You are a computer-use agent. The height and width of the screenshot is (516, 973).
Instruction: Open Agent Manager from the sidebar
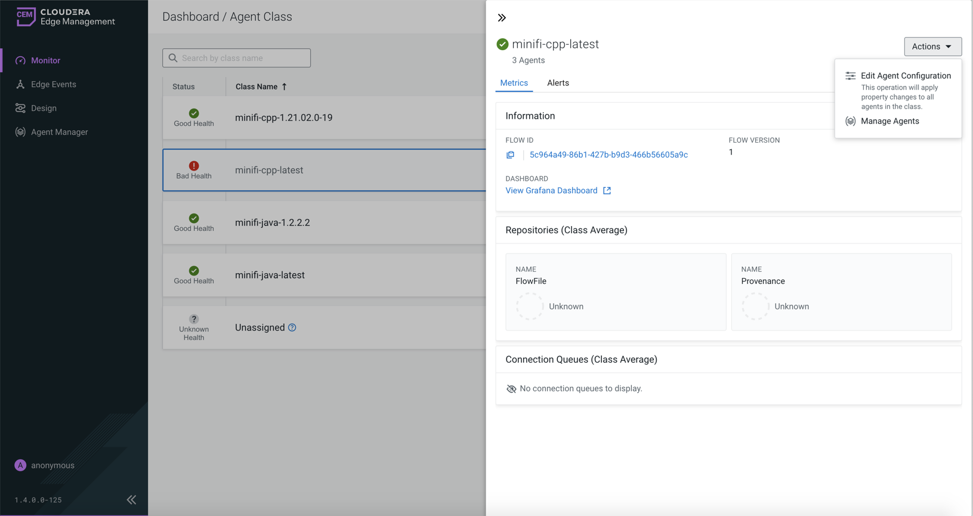[x=59, y=132]
